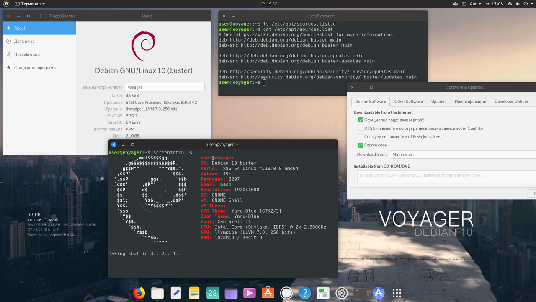Switch to the Идентификация tab
536x302 pixels.
470,102
